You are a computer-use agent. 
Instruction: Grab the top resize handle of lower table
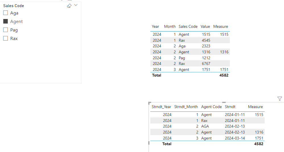(x=224, y=102)
